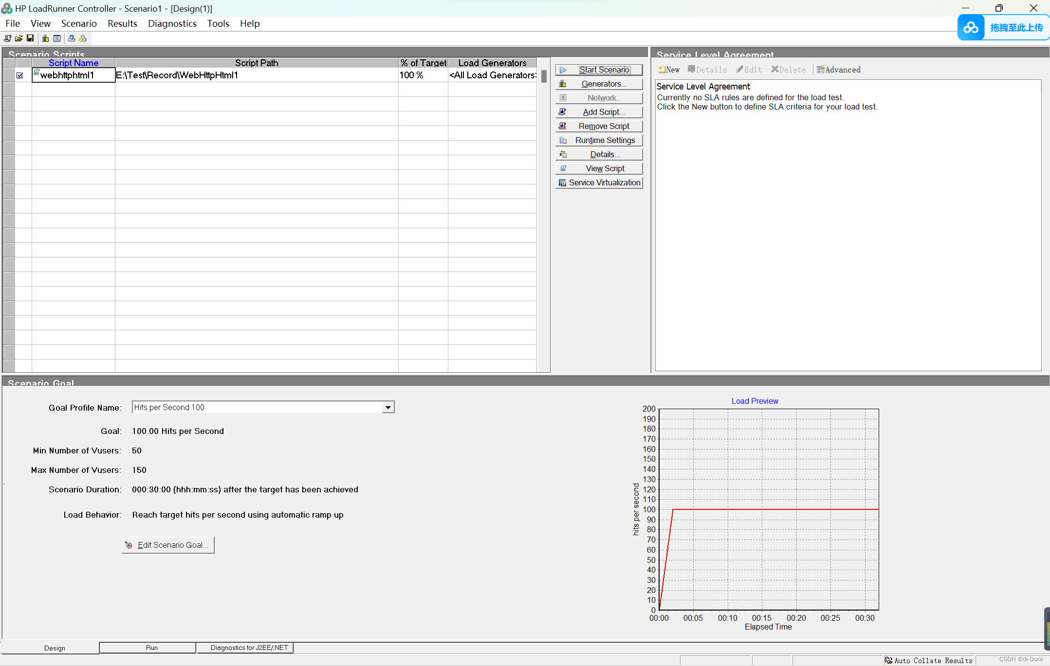Open Load Generators from toolbar icon
1050x666 pixels.
click(46, 38)
